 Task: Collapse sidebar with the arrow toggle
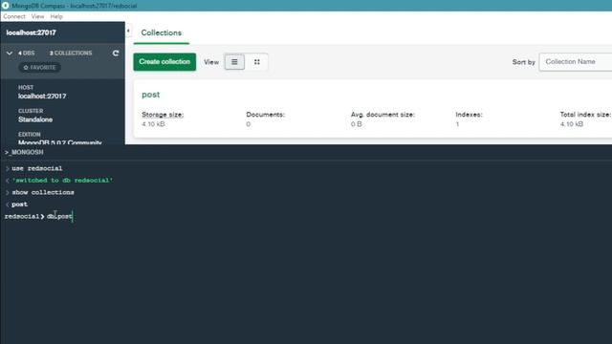coord(128,31)
